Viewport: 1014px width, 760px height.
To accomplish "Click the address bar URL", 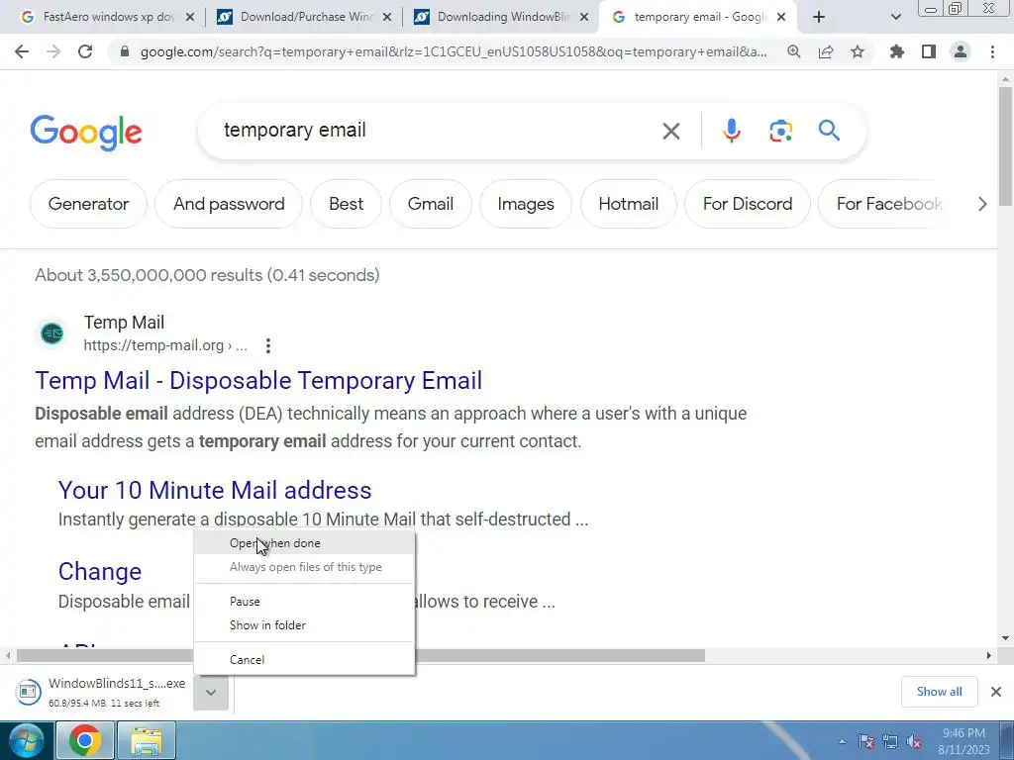I will tap(454, 52).
